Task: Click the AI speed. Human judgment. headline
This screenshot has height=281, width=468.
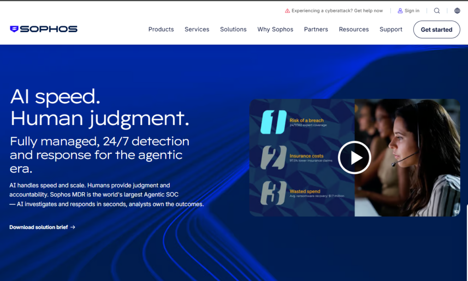Action: click(x=100, y=107)
